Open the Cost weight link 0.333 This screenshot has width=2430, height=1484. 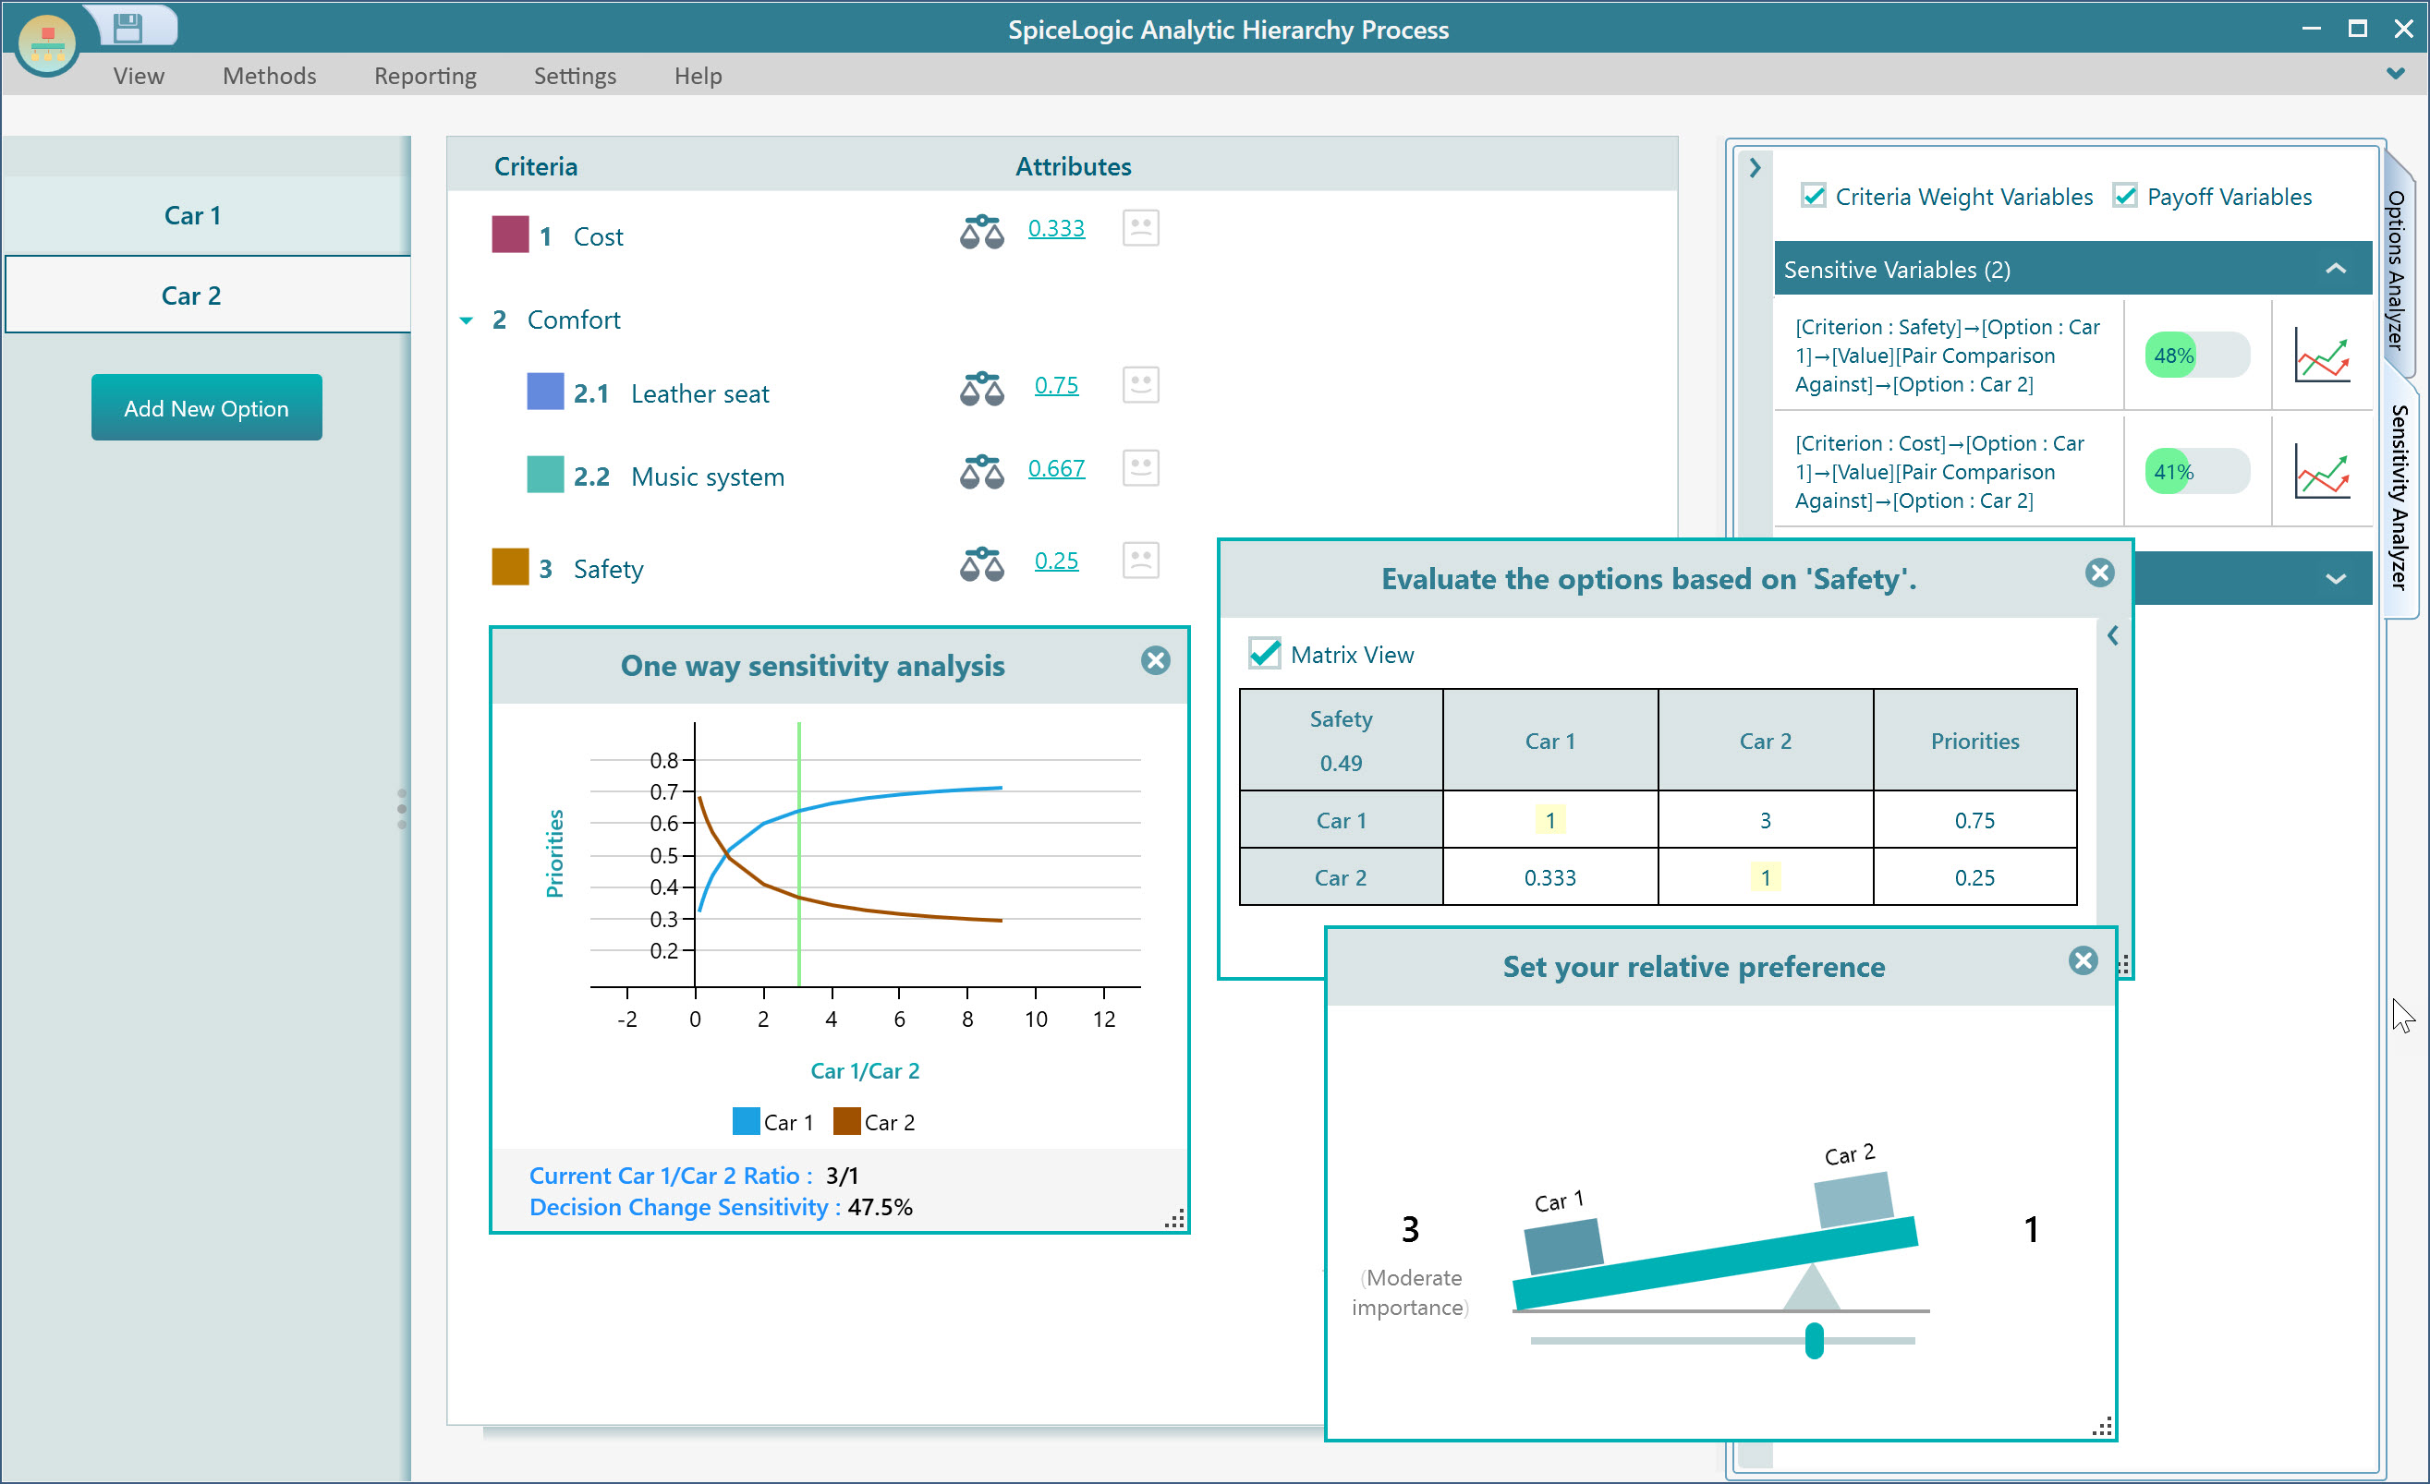(1056, 227)
